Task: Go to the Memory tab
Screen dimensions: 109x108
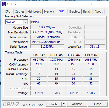Action: [x=49, y=11]
